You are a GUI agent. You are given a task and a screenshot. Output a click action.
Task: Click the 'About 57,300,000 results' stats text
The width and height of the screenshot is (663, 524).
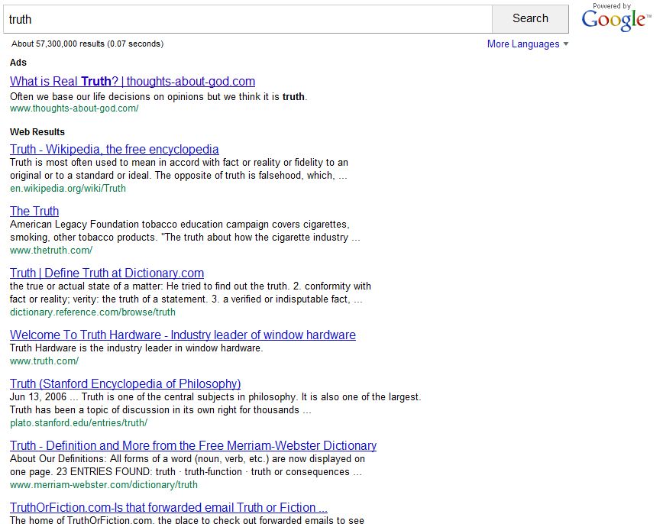click(87, 44)
